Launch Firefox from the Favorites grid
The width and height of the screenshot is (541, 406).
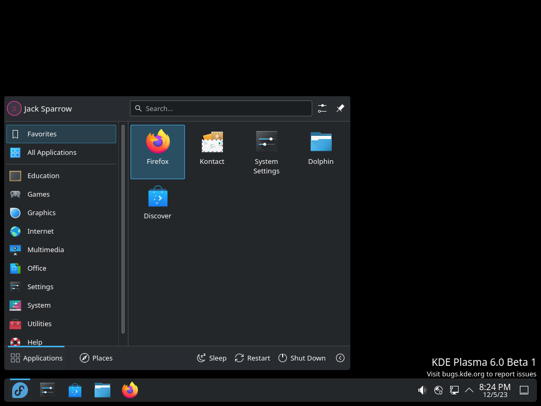pos(157,152)
